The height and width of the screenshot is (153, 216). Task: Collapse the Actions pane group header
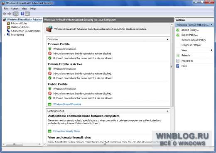coord(211,25)
